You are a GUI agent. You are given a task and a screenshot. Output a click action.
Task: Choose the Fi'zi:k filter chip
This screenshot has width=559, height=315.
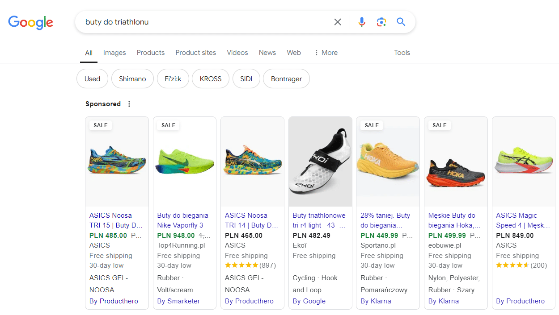173,79
